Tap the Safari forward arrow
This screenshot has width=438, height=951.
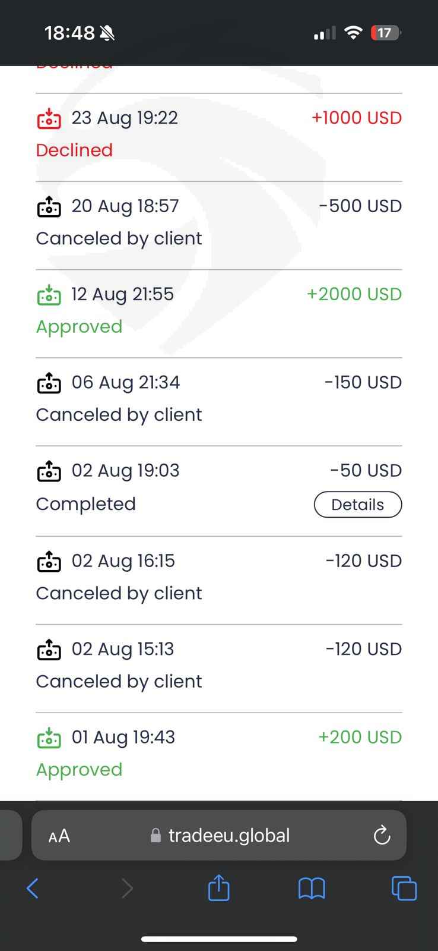click(127, 889)
